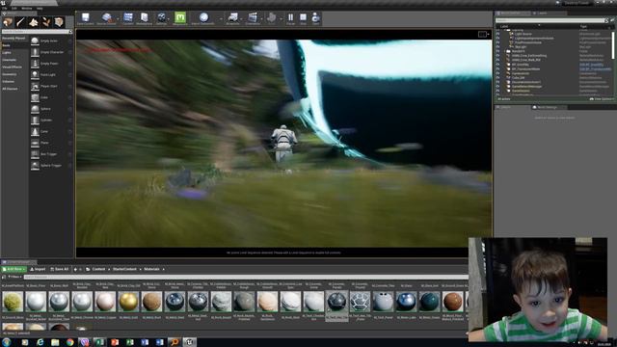Switch to the World Settings tab
617x347 pixels.
546,107
